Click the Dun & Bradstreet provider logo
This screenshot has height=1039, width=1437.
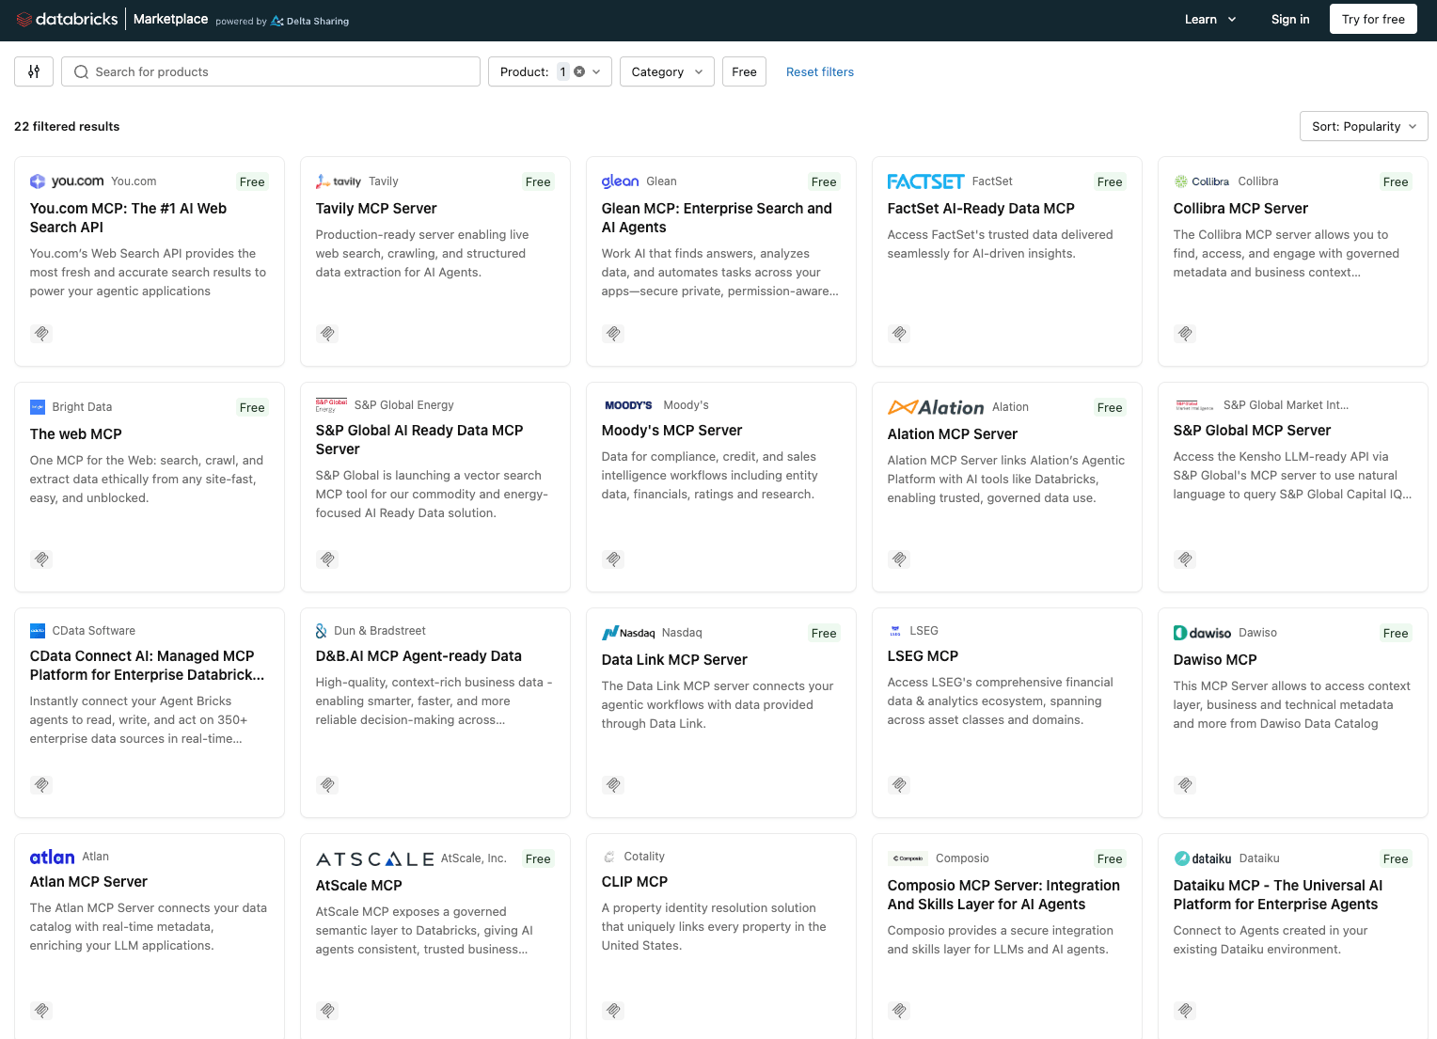(322, 631)
